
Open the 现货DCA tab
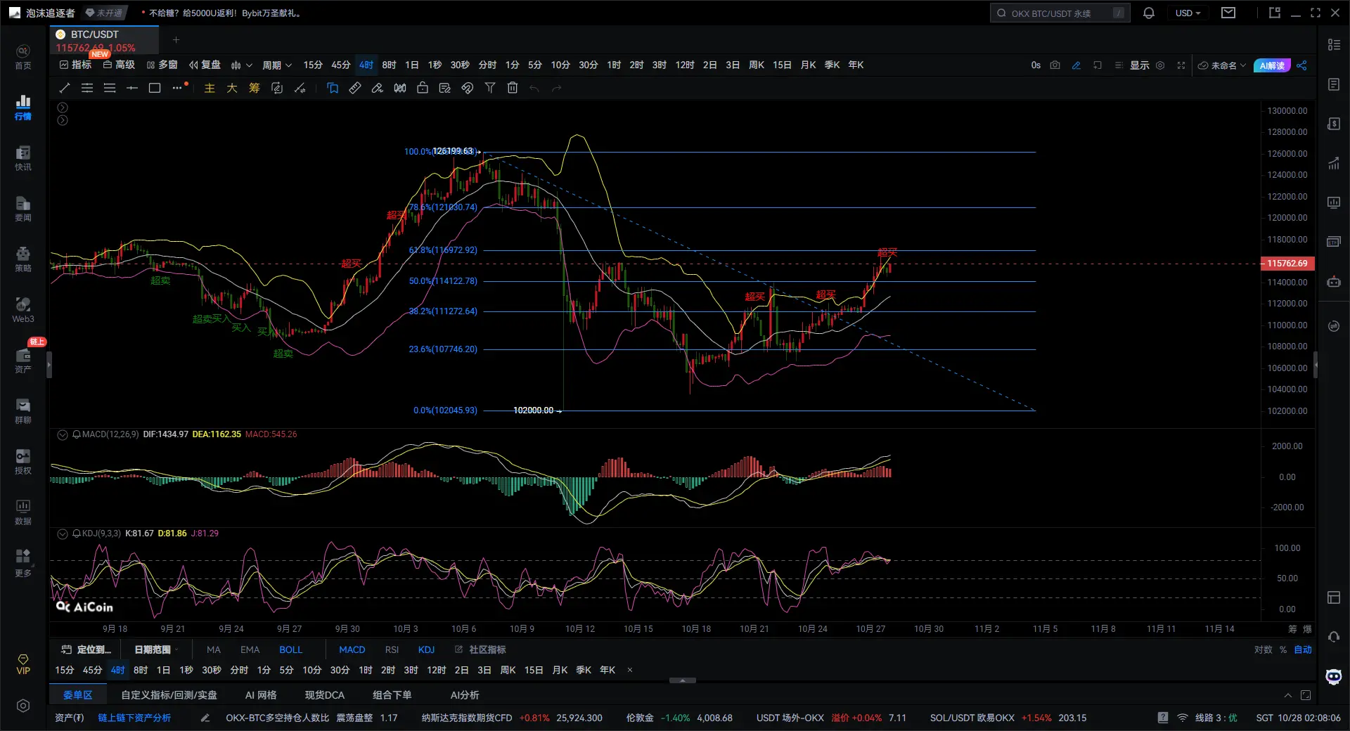pos(324,695)
